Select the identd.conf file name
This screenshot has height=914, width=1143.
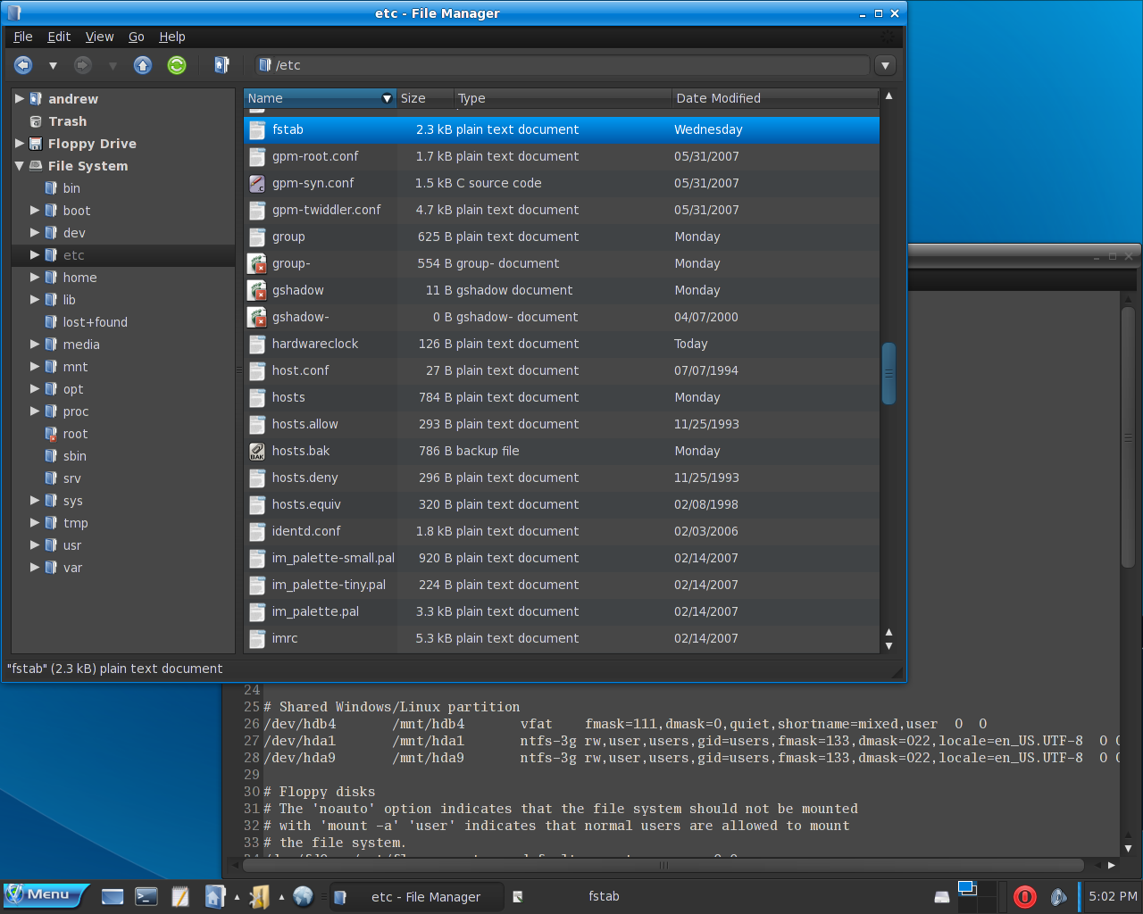tap(306, 531)
